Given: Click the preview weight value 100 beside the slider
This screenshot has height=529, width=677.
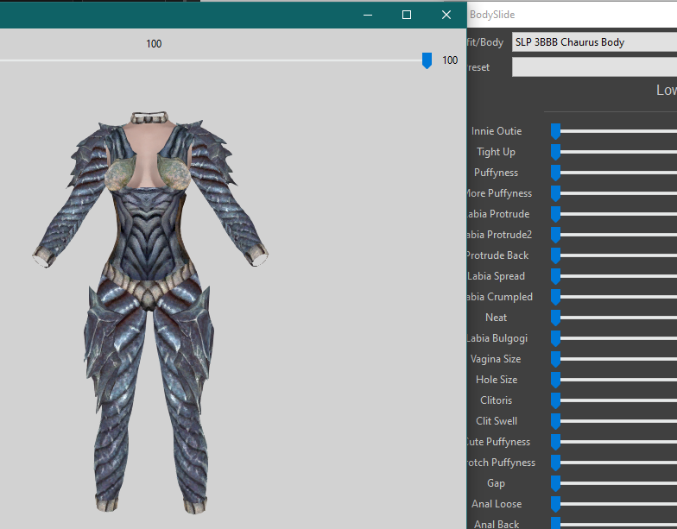Looking at the screenshot, I should 450,60.
